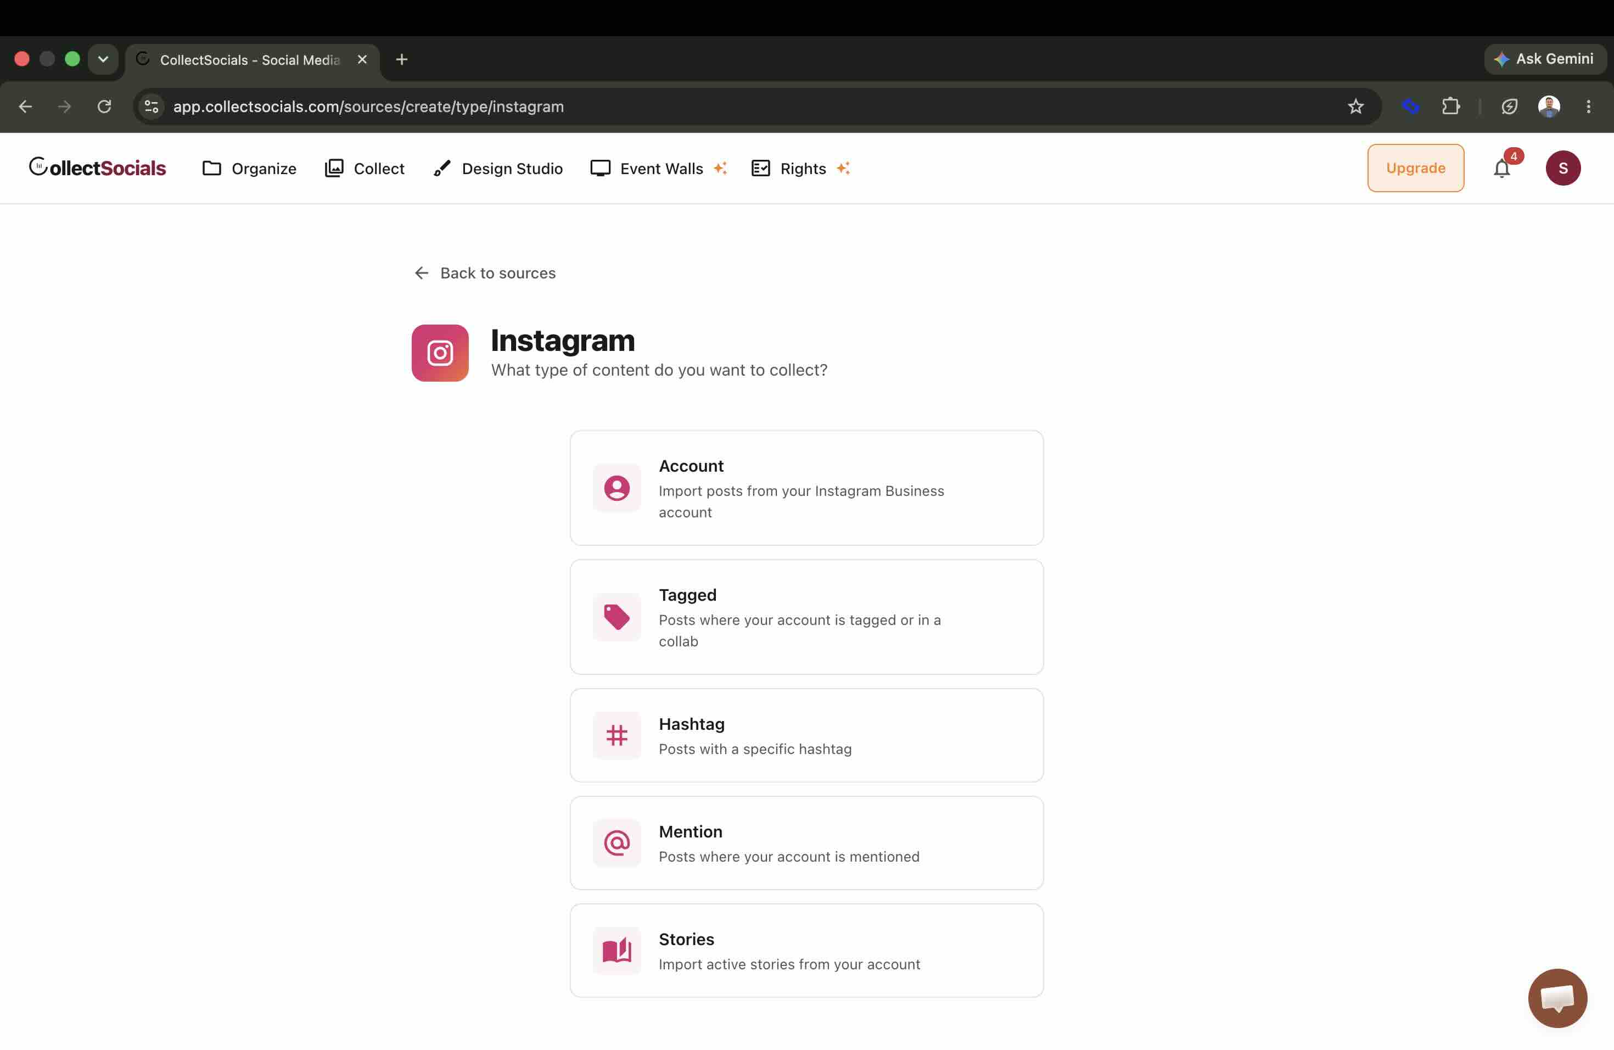Click the Tagged tag icon
Screen dimensions: 1614x1050
click(x=617, y=617)
